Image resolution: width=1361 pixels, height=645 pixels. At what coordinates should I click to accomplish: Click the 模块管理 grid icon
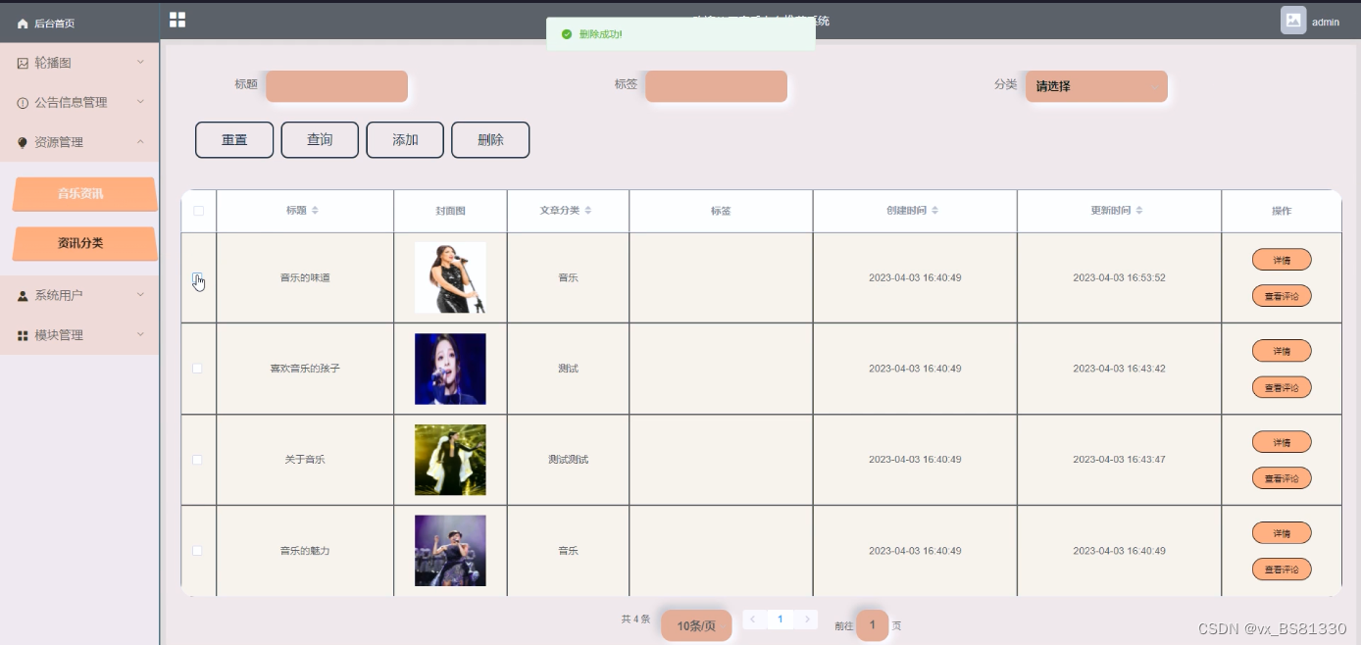(x=23, y=335)
